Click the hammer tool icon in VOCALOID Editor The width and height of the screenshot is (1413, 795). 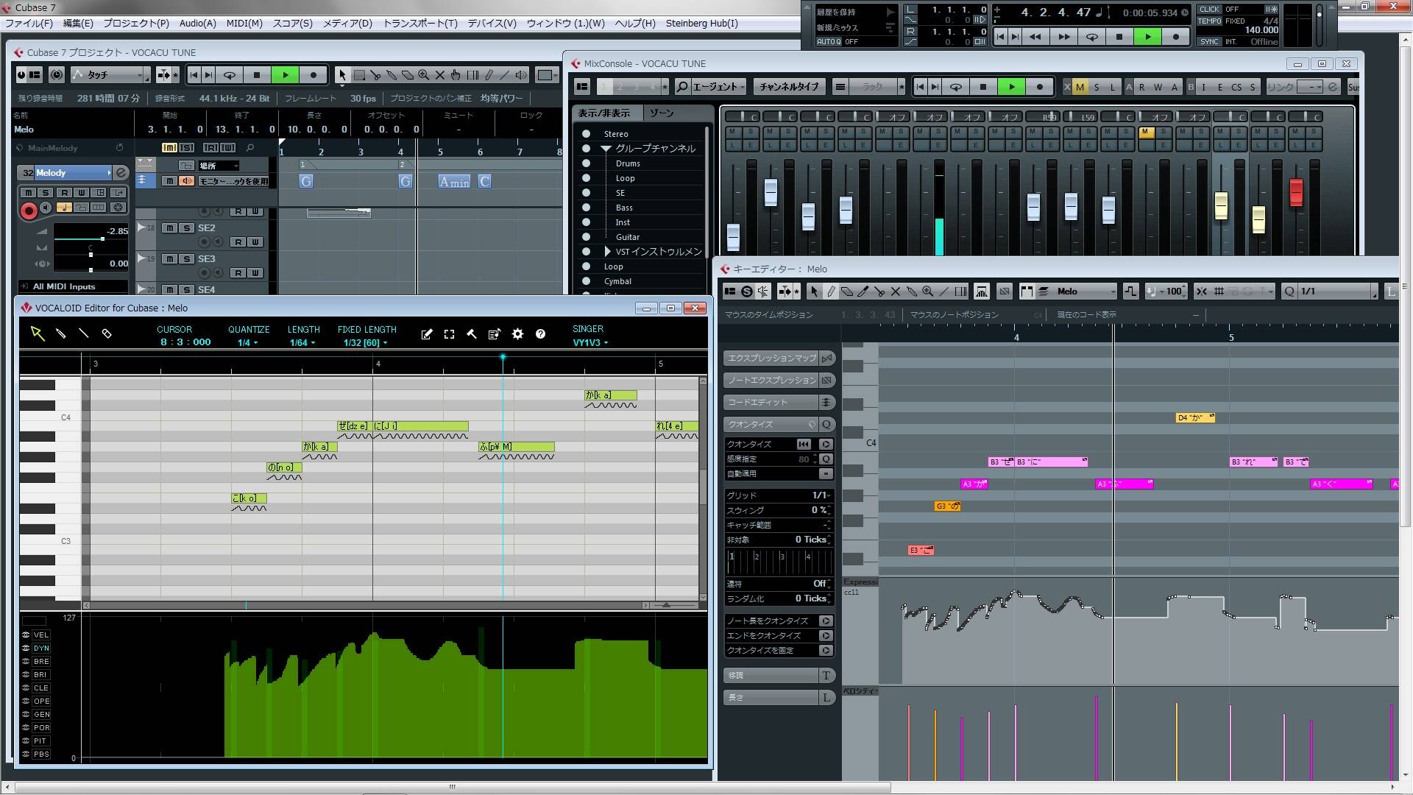pos(472,334)
